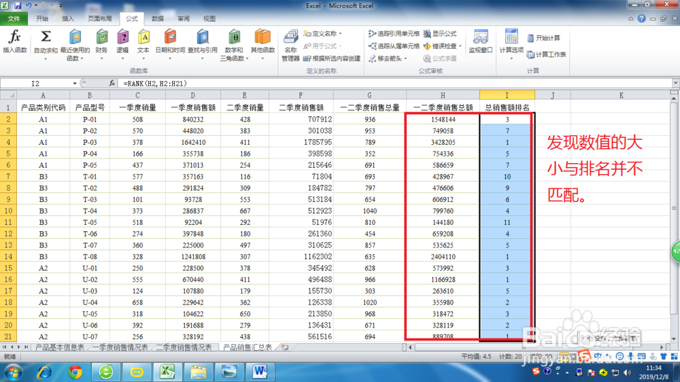Click Trace Precedents (追踪引用单元格)
Image resolution: width=680 pixels, height=382 pixels.
[x=394, y=33]
